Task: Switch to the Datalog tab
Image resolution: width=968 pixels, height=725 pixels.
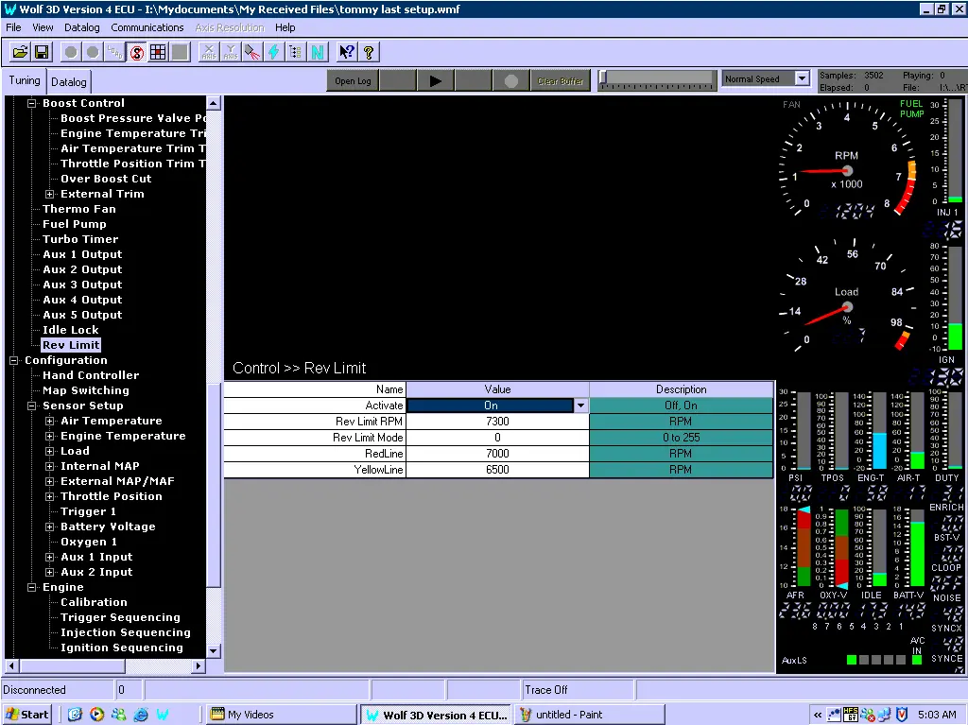Action: [x=68, y=82]
